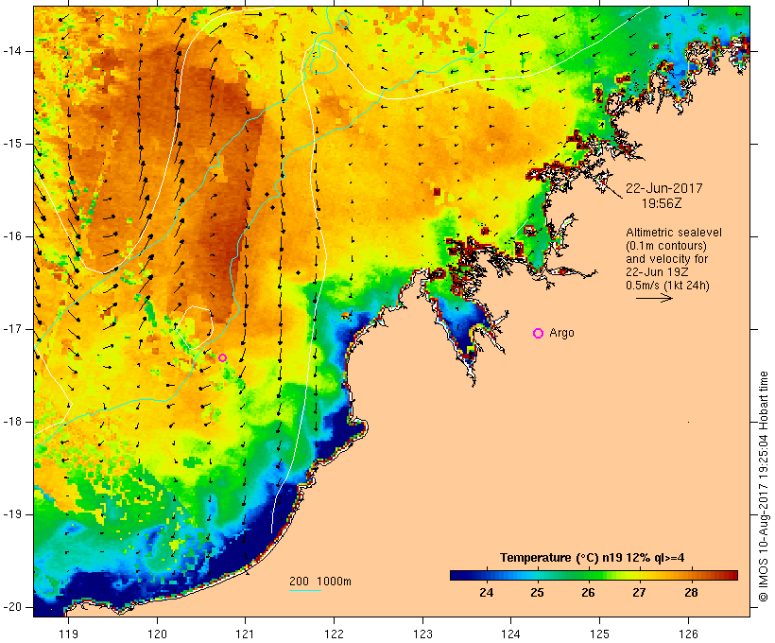775x643 pixels.
Task: Click the "(0.1m contours)" text line
Action: (x=666, y=246)
